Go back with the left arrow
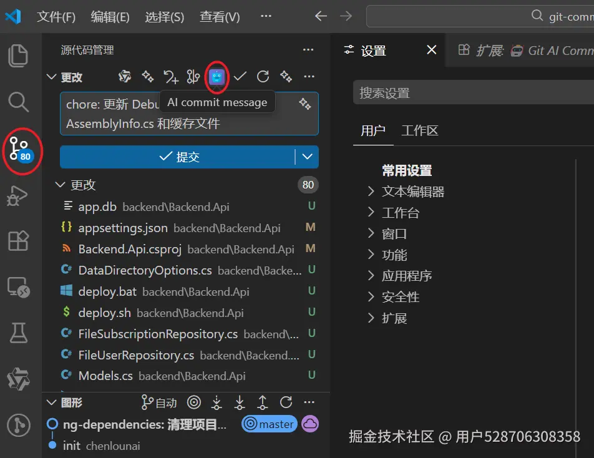The height and width of the screenshot is (458, 594). [321, 16]
